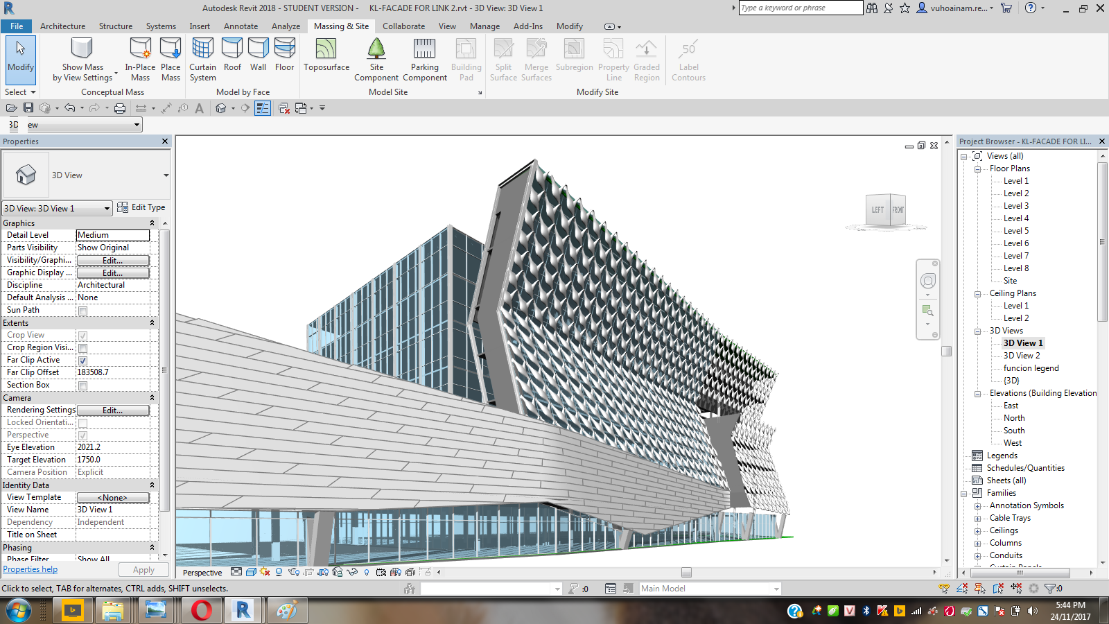Toggle the Locked Orientation checkbox
The image size is (1109, 624).
(x=82, y=423)
